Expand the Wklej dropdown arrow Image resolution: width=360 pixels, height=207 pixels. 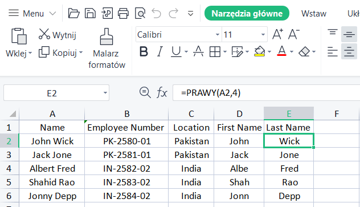coord(30,53)
